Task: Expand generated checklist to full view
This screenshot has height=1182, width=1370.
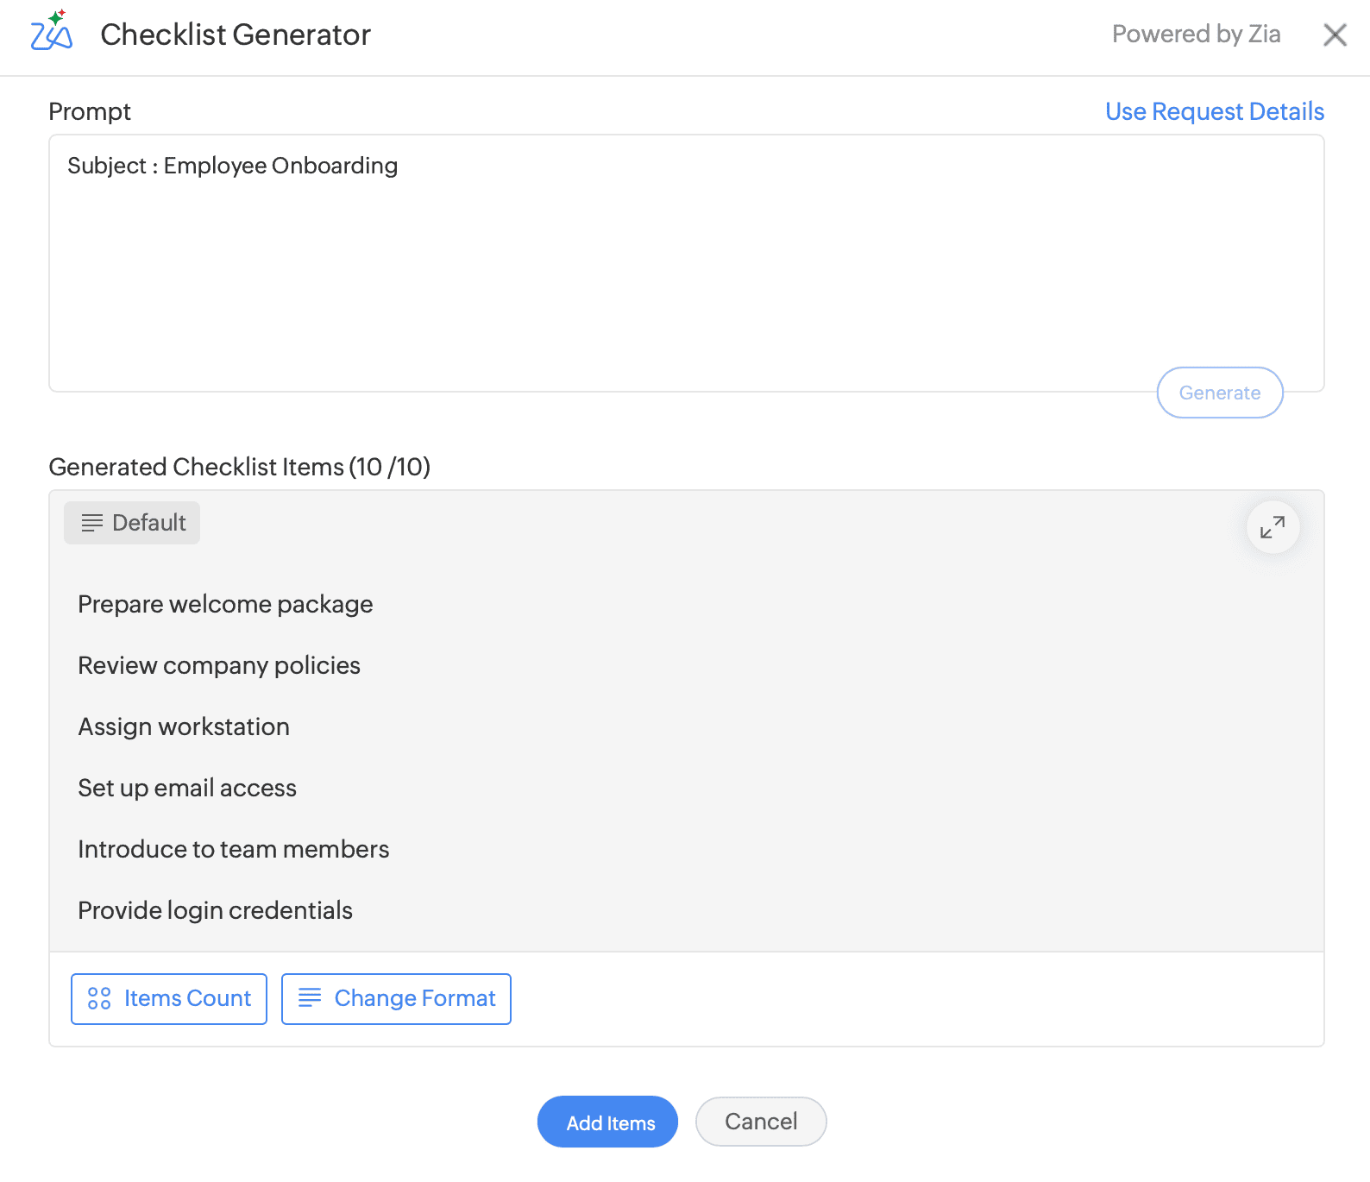Action: click(1273, 526)
